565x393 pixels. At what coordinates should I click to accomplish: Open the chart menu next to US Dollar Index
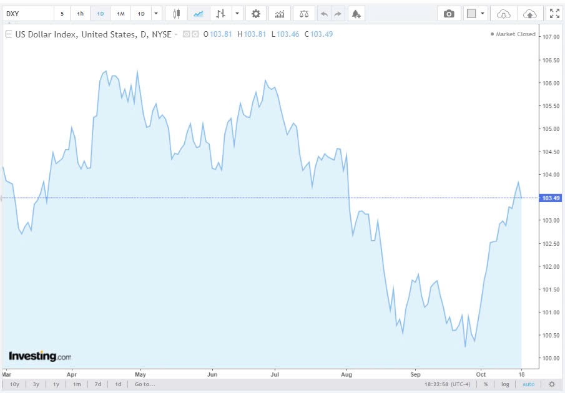coord(6,34)
